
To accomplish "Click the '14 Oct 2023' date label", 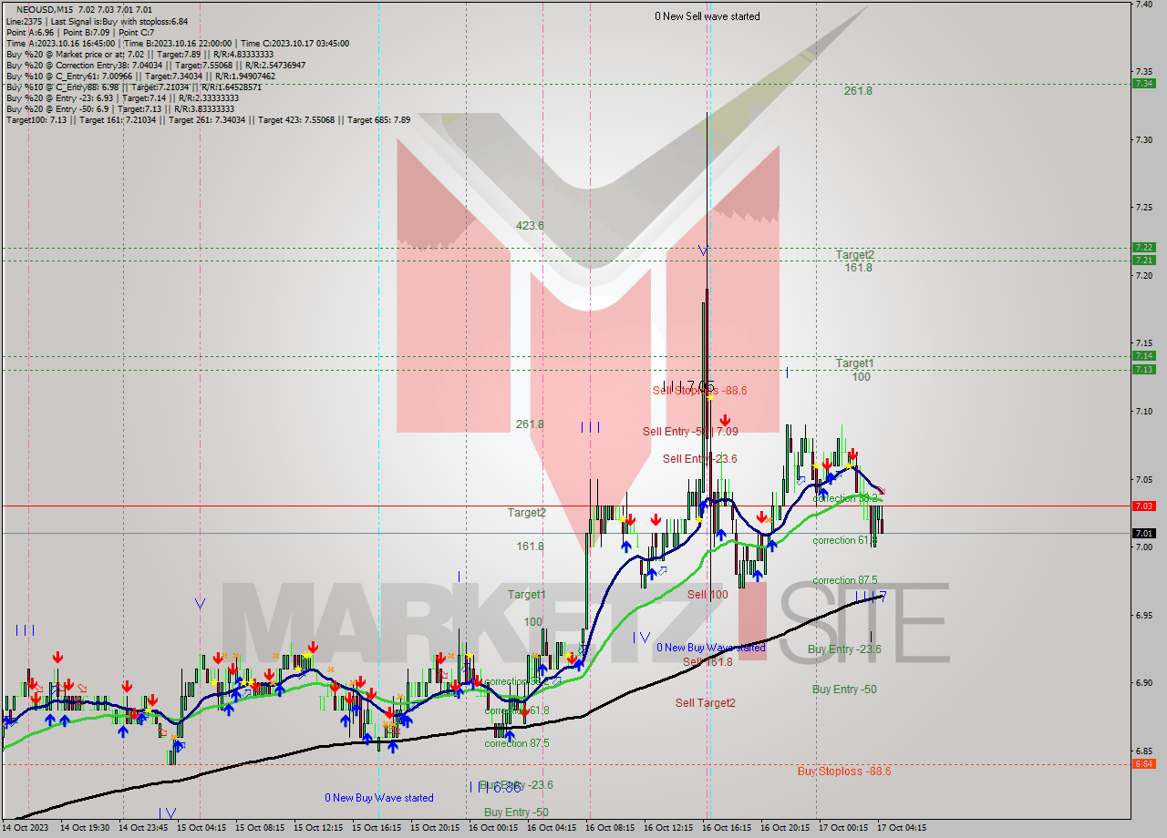I will [27, 828].
